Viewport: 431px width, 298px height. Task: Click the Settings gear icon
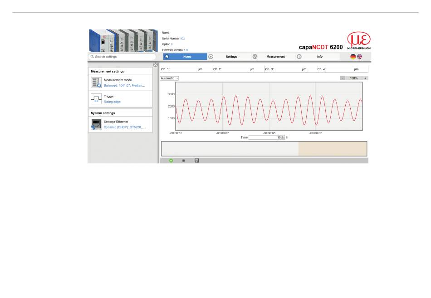pyautogui.click(x=211, y=57)
